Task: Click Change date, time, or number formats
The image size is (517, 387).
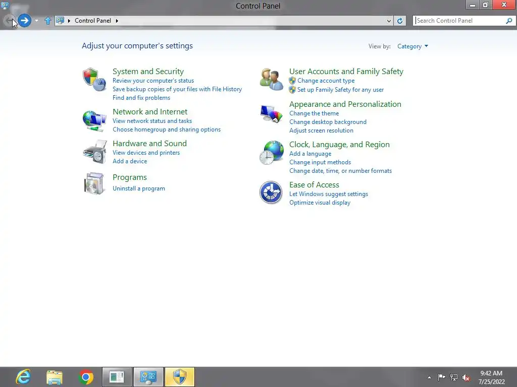Action: (x=340, y=171)
